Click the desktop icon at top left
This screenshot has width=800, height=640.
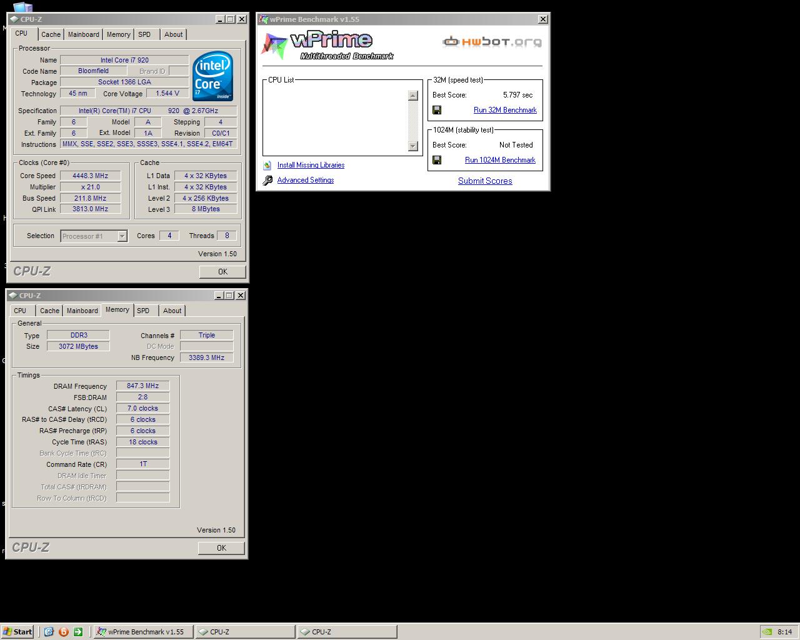coord(22,7)
